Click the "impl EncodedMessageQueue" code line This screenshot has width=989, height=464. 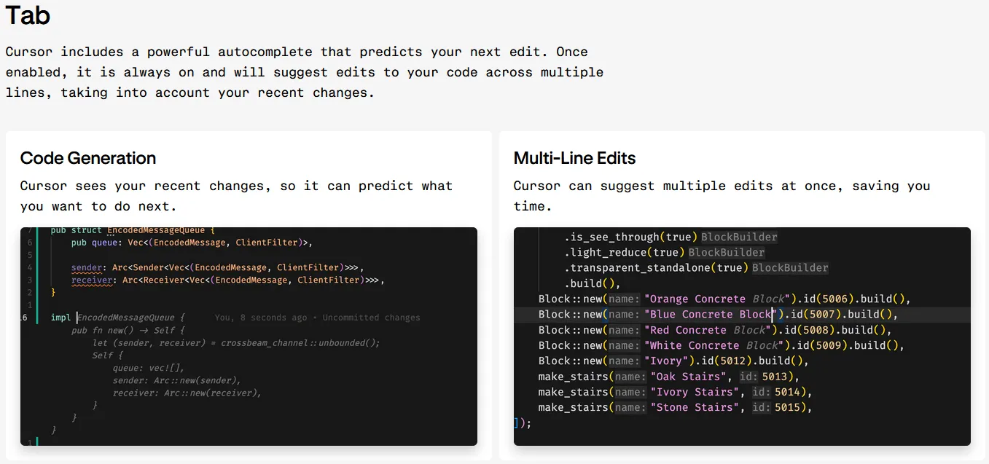coord(118,318)
